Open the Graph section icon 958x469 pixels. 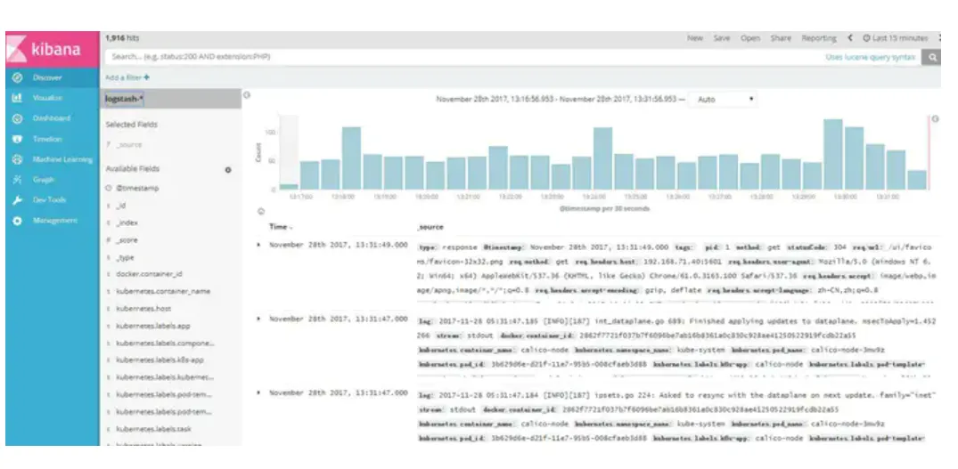[x=18, y=179]
